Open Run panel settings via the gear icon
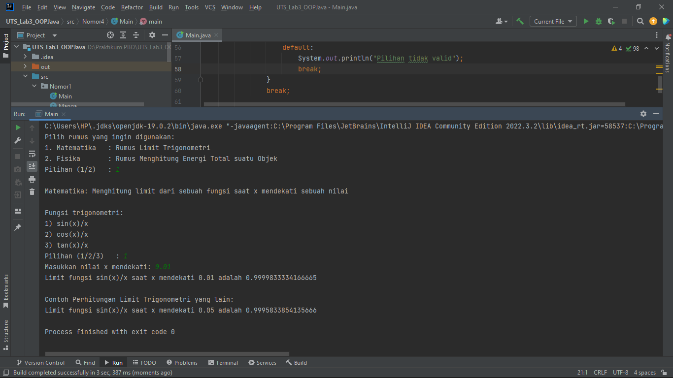Screen dimensions: 673x378 click(643, 113)
